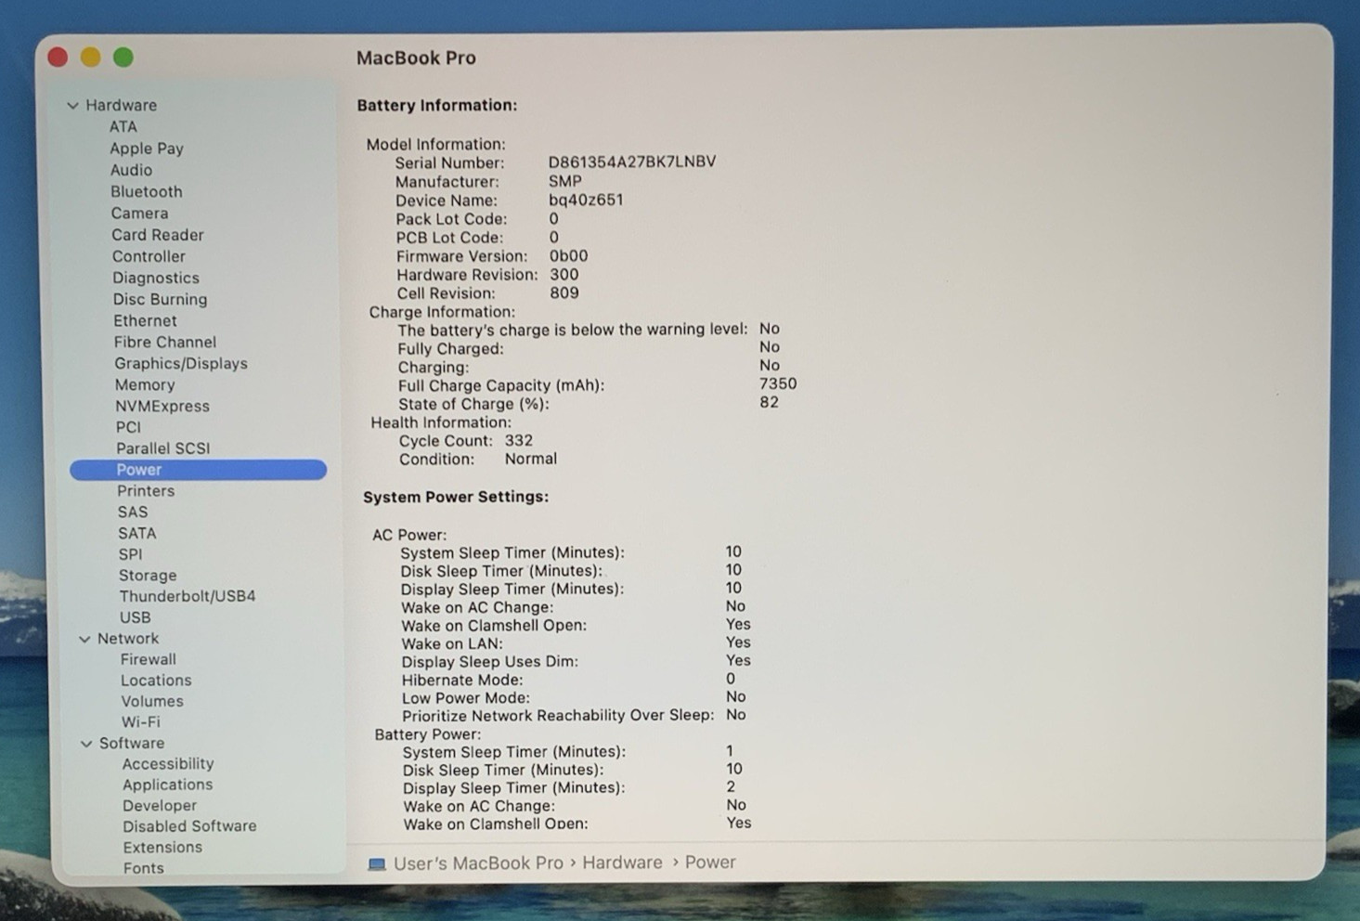This screenshot has width=1360, height=921.
Task: Click the System Power Settings heading
Action: pyautogui.click(x=455, y=498)
